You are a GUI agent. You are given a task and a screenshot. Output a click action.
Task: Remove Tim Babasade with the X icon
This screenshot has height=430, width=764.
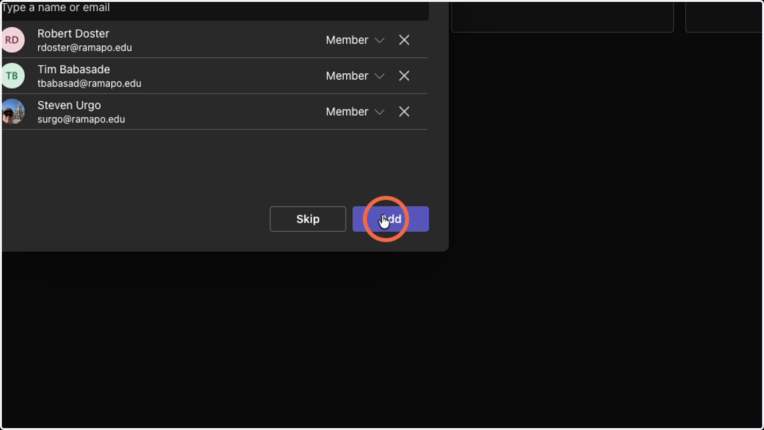coord(404,76)
